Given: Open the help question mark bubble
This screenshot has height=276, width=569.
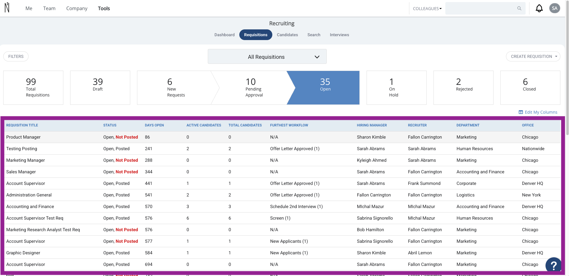Looking at the screenshot, I should (x=553, y=265).
